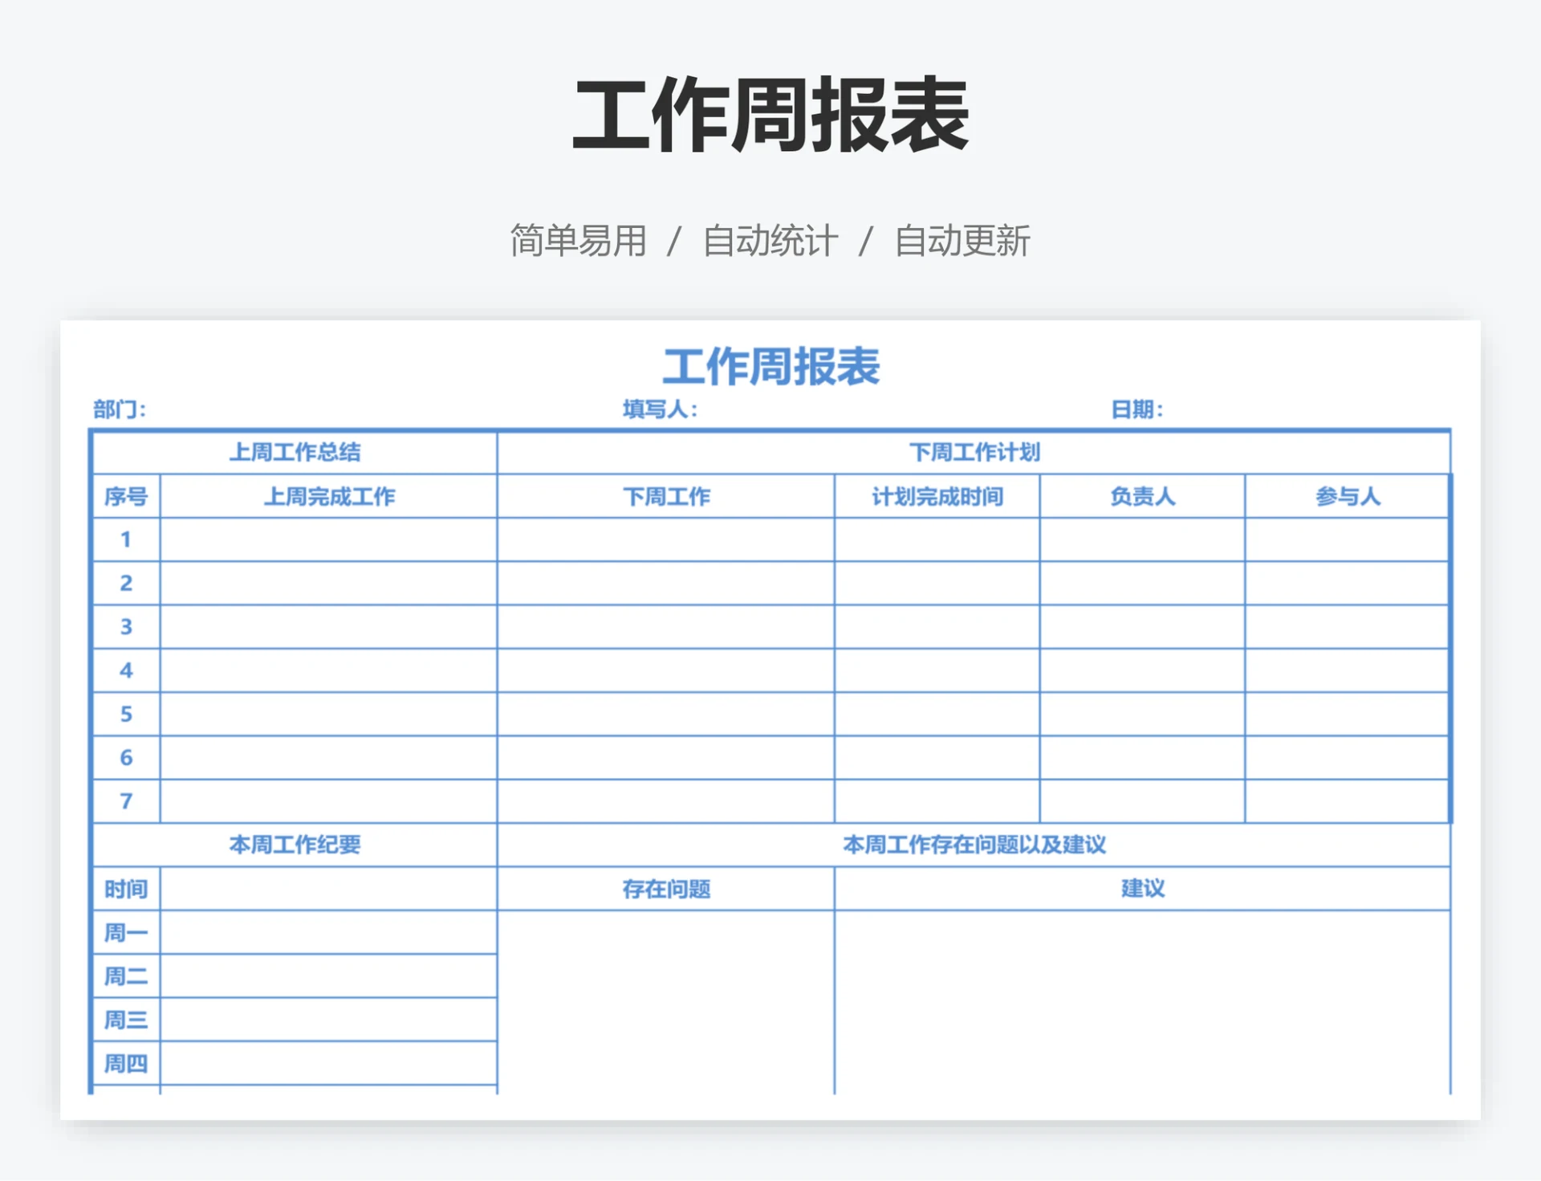
Task: Click the 建议 column header
Action: pos(1142,889)
